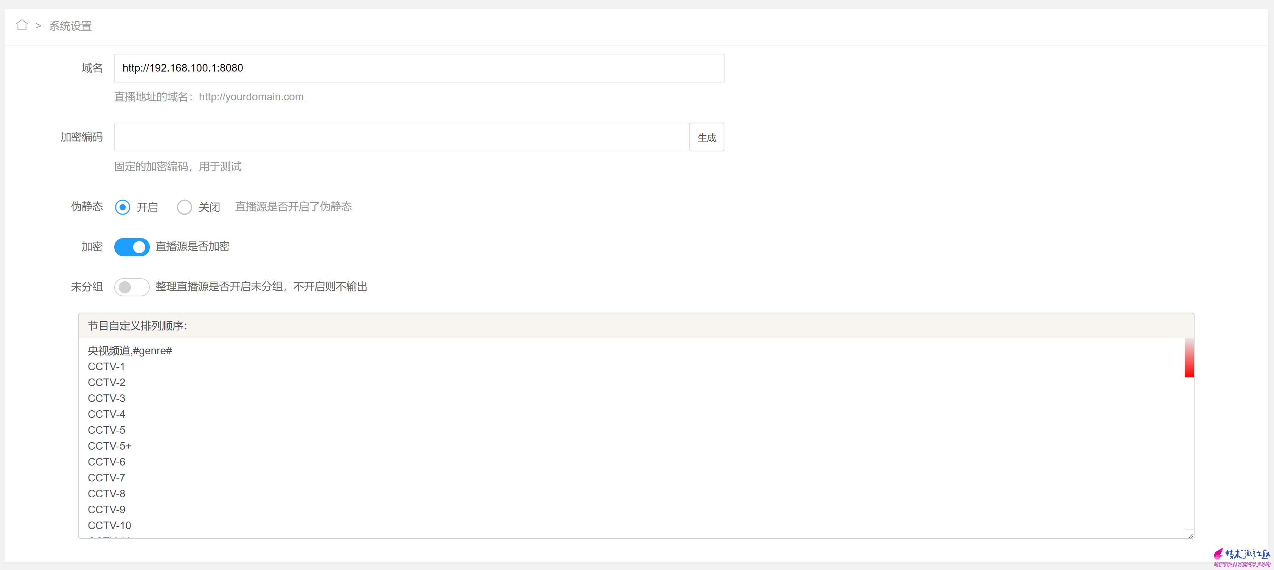Click the breadcrumb separator arrow
The width and height of the screenshot is (1274, 570).
[39, 26]
